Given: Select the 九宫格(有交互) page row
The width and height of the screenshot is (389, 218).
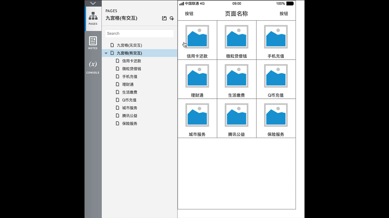Looking at the screenshot, I should tap(140, 53).
